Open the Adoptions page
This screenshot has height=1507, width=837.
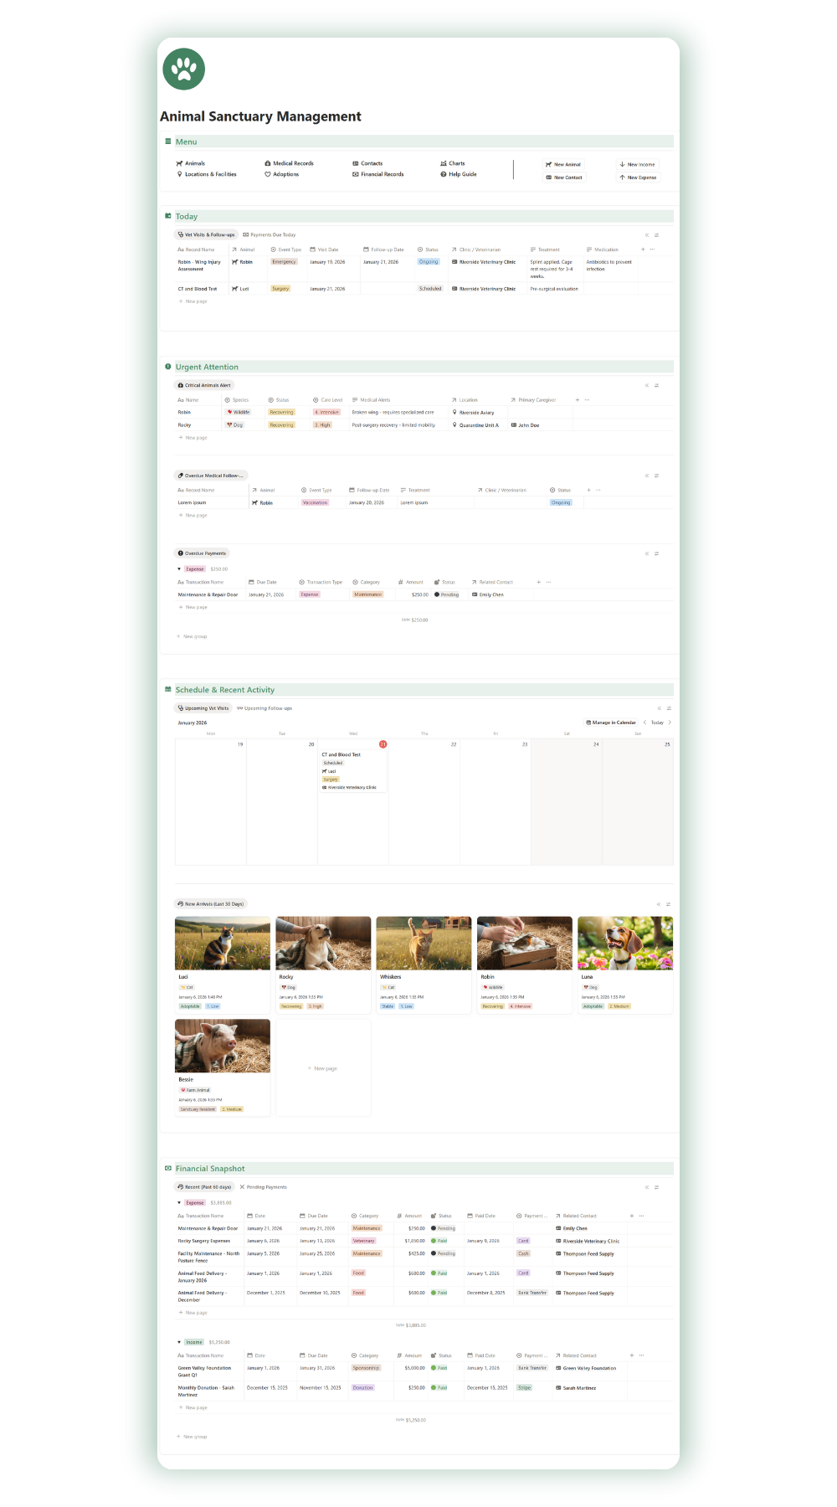[282, 174]
